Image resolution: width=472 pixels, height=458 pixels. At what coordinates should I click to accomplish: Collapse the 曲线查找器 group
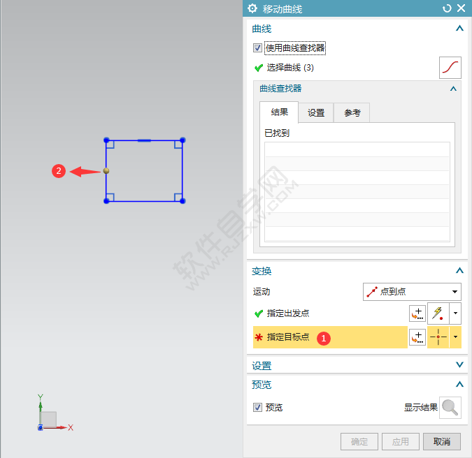(453, 89)
